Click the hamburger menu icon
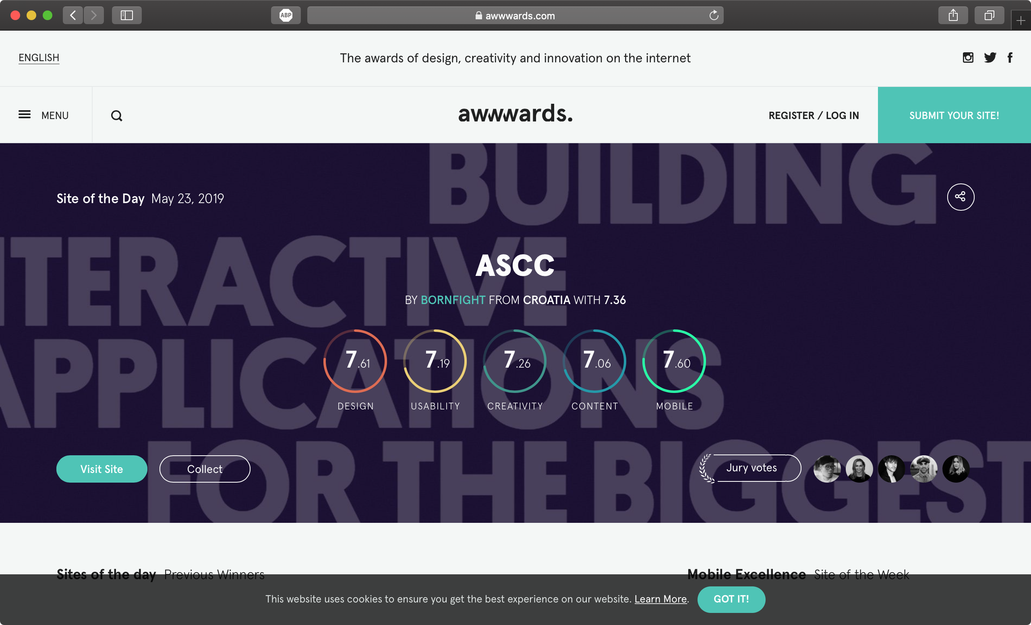1031x625 pixels. click(24, 115)
